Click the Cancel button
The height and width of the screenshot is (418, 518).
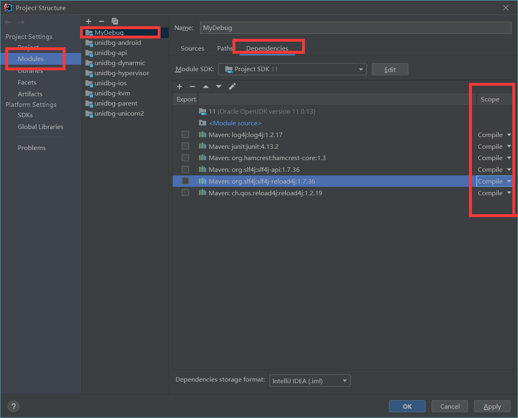pos(450,407)
